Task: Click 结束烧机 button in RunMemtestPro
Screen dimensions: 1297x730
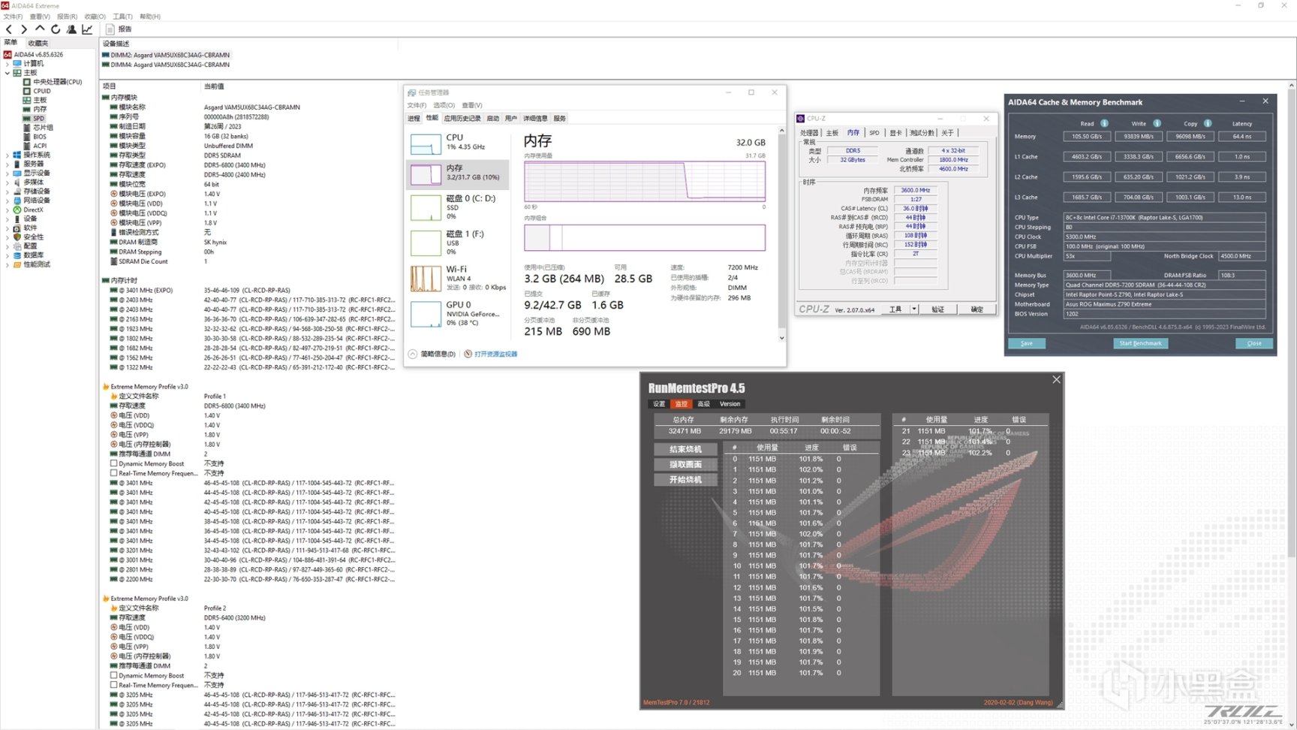Action: coord(685,449)
